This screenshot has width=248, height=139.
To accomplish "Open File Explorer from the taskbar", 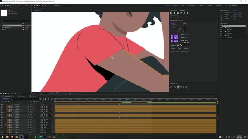I will pyautogui.click(x=7, y=137).
